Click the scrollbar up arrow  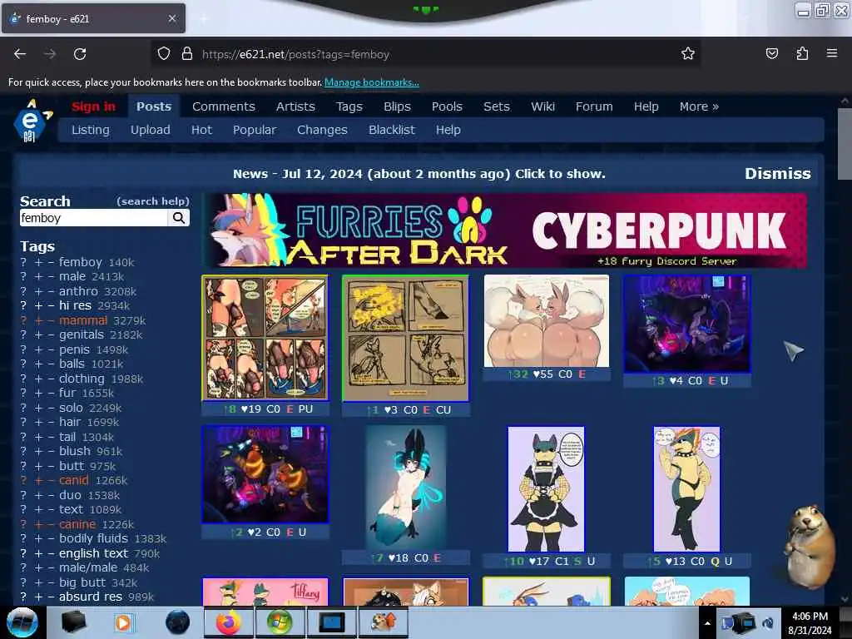coord(845,101)
